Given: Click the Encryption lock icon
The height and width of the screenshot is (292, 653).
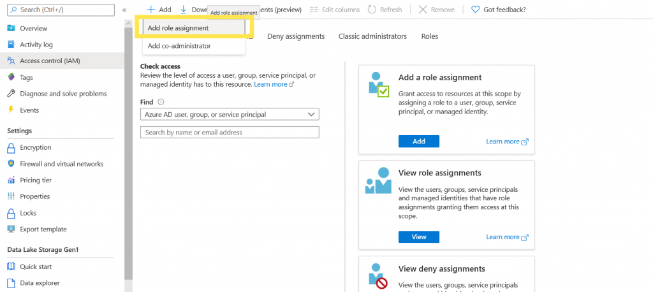Looking at the screenshot, I should pos(11,147).
